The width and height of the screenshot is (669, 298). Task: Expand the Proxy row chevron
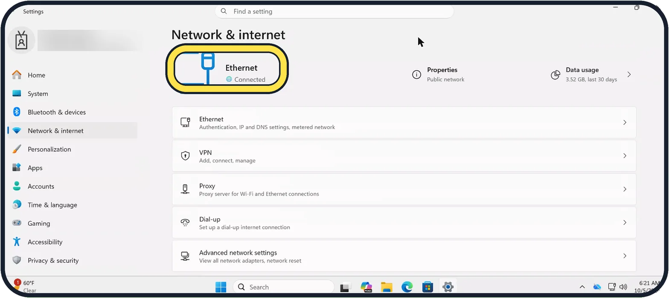click(625, 189)
